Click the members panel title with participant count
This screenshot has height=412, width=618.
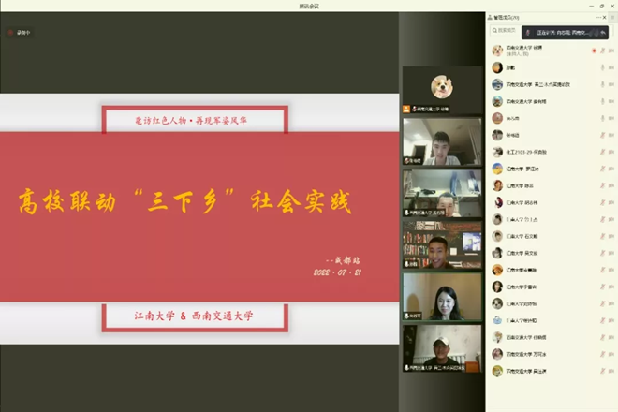pos(513,18)
